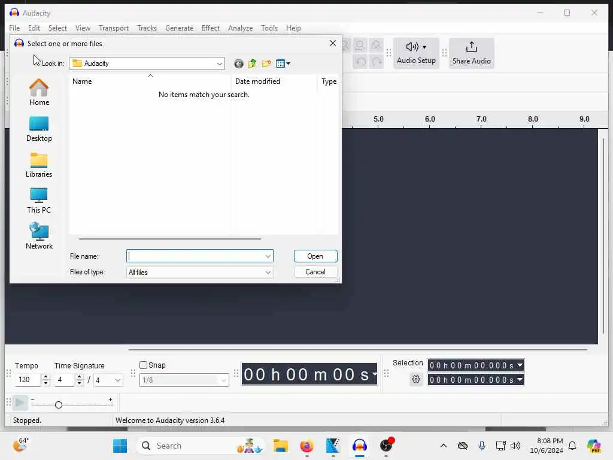
Task: Click the 7.0 mark on timeline ruler
Action: pos(481,119)
